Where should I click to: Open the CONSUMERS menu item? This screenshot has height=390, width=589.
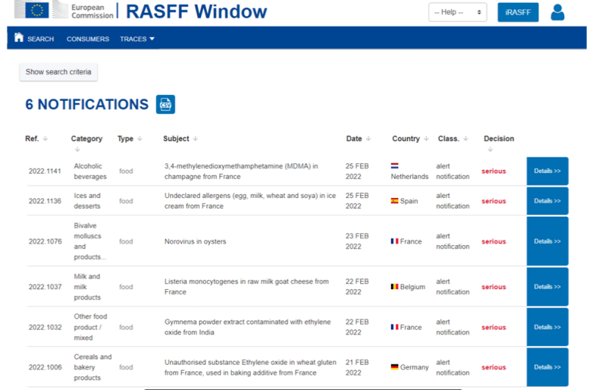[88, 39]
